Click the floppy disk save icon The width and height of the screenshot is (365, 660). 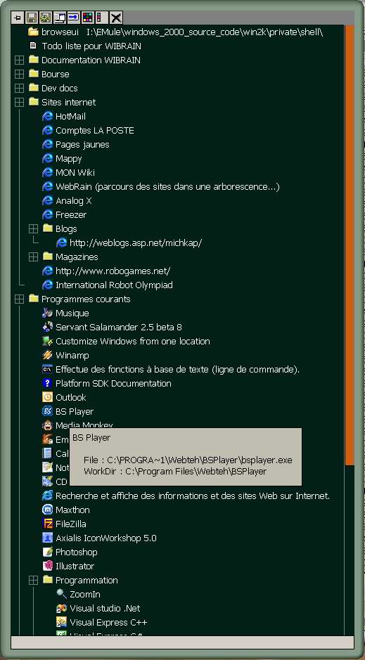31,18
